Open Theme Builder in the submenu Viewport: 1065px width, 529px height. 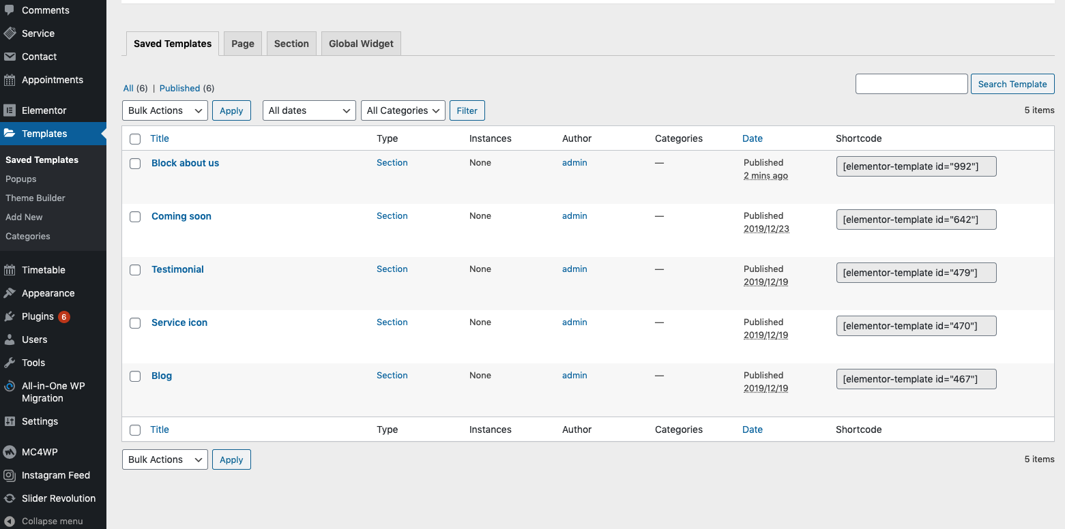[x=35, y=198]
